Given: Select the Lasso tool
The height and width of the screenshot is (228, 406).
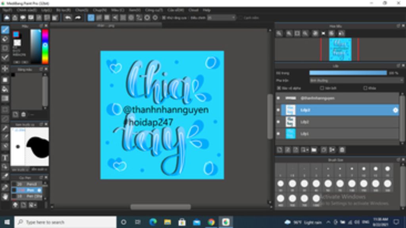Looking at the screenshot, I should (5, 119).
